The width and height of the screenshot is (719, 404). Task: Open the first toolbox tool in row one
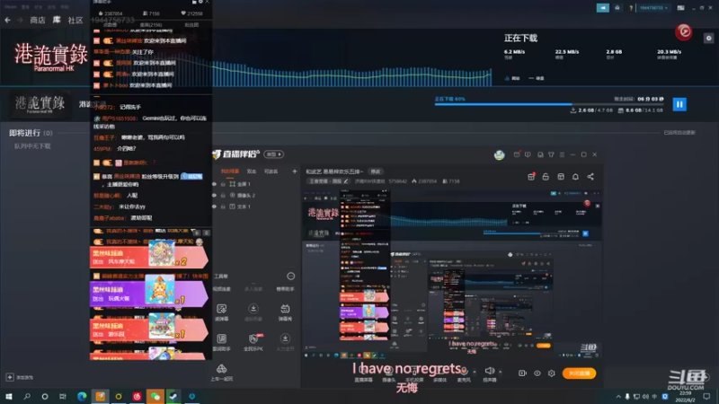coord(221,312)
